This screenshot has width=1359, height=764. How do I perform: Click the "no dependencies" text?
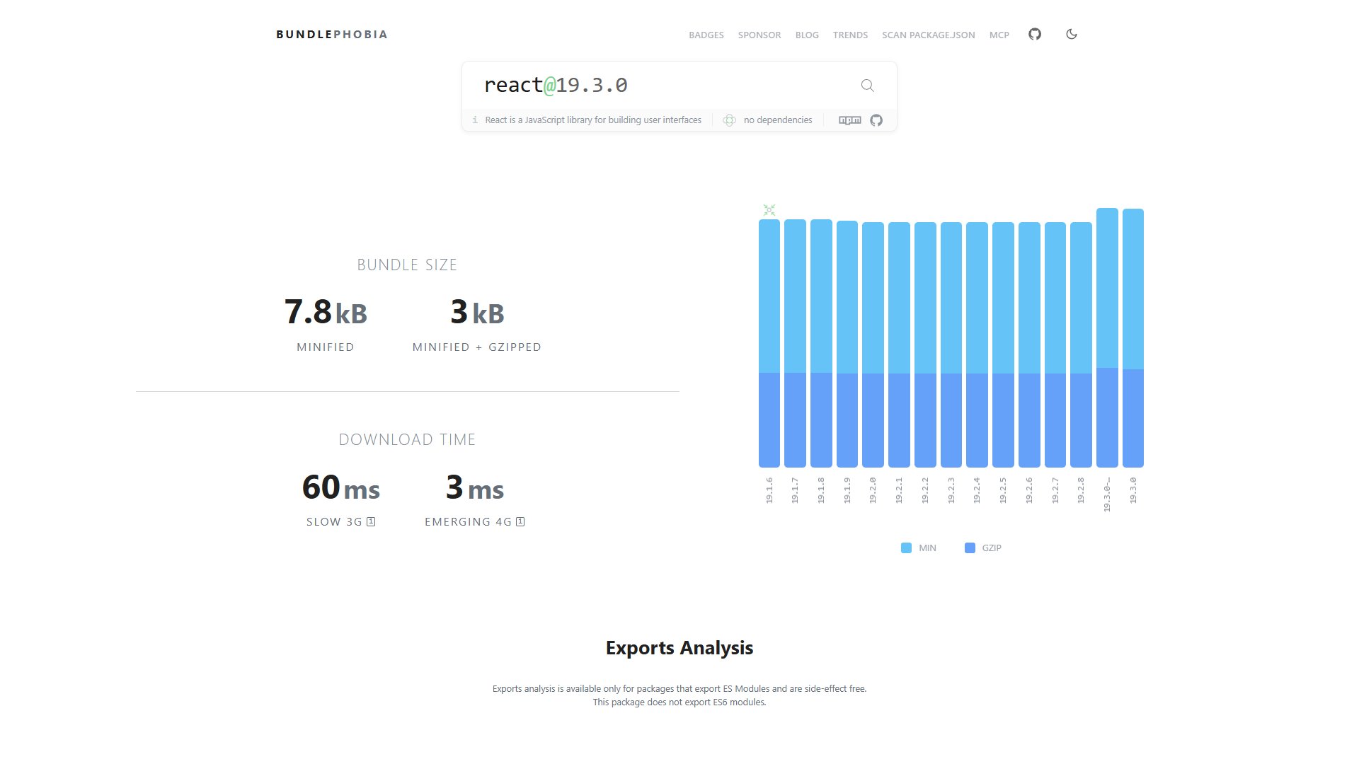778,120
